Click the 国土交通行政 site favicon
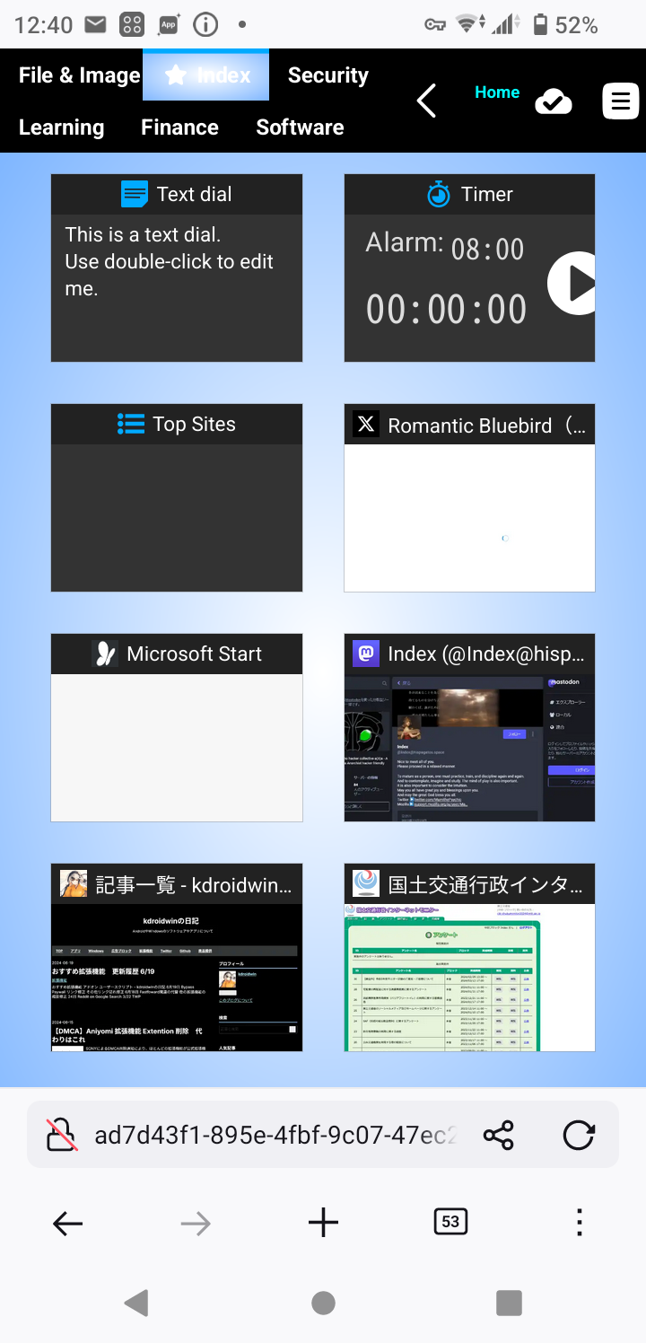Image resolution: width=646 pixels, height=1343 pixels. click(365, 883)
